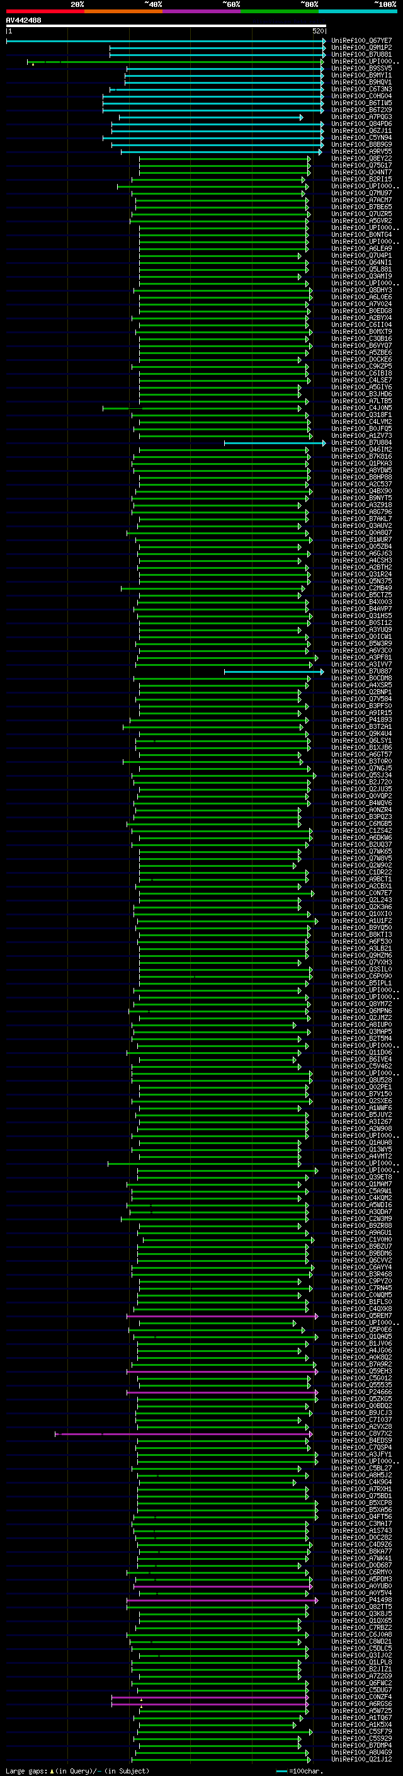This screenshot has width=403, height=1776.
Task: Click UniRef100_Q4FT56 hit label
Action: click(361, 1518)
